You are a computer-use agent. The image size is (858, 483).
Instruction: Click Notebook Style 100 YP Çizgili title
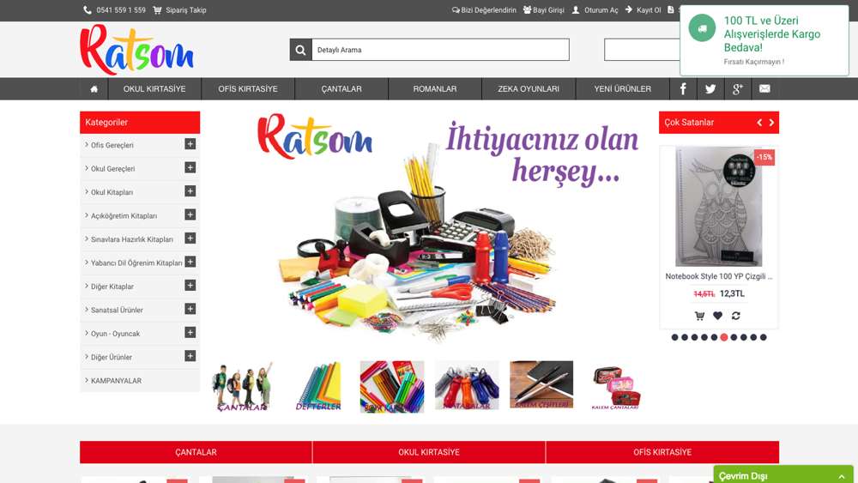coord(718,276)
